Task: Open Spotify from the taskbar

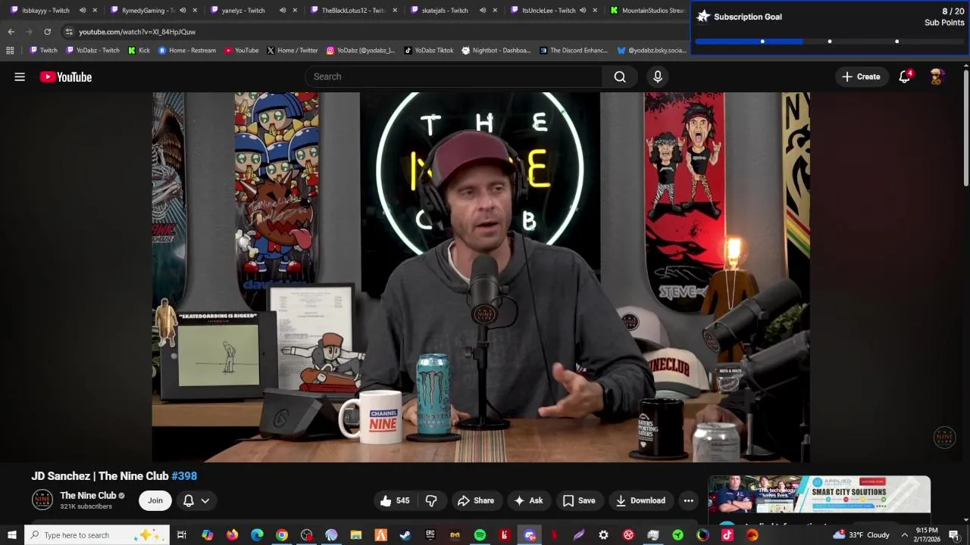Action: (x=480, y=535)
